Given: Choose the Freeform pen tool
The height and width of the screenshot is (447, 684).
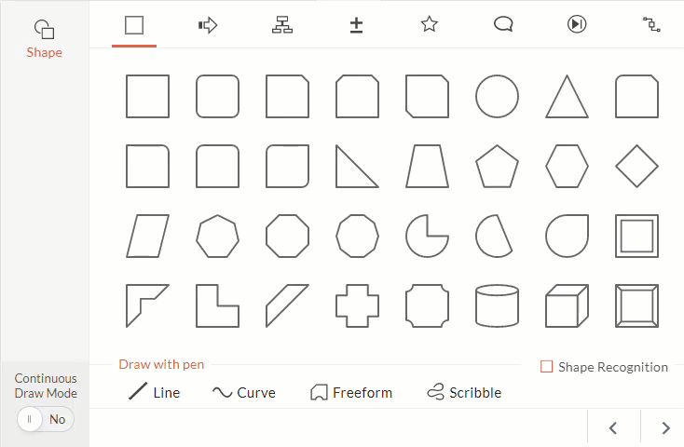Looking at the screenshot, I should pyautogui.click(x=351, y=392).
